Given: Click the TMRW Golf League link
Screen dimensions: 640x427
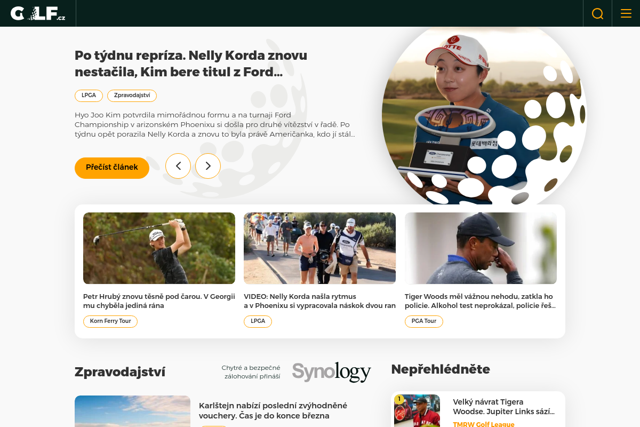Looking at the screenshot, I should (484, 424).
